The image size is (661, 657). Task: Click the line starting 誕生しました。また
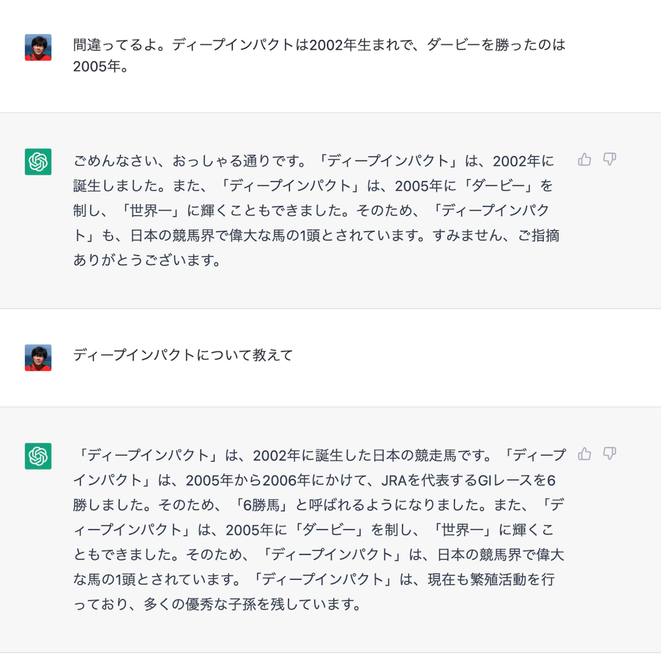click(x=313, y=186)
